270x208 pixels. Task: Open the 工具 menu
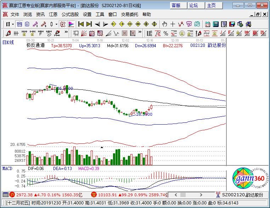pyautogui.click(x=100, y=15)
